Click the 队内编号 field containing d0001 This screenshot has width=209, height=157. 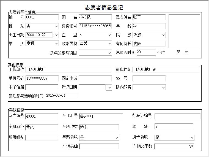[42, 116]
